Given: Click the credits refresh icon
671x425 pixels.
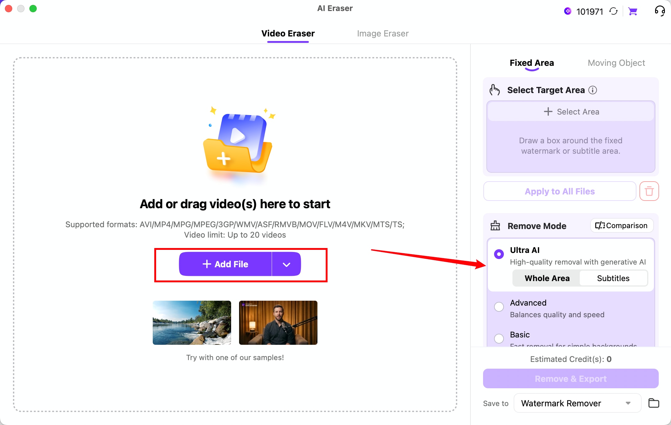Looking at the screenshot, I should pyautogui.click(x=613, y=12).
